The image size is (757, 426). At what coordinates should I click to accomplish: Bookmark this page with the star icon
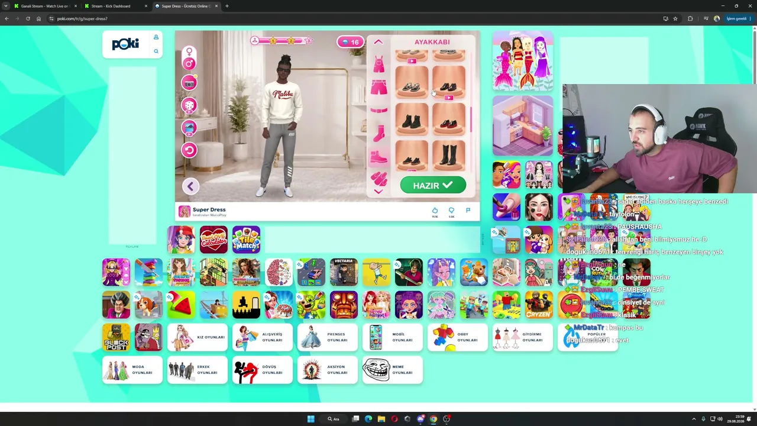pos(675,18)
